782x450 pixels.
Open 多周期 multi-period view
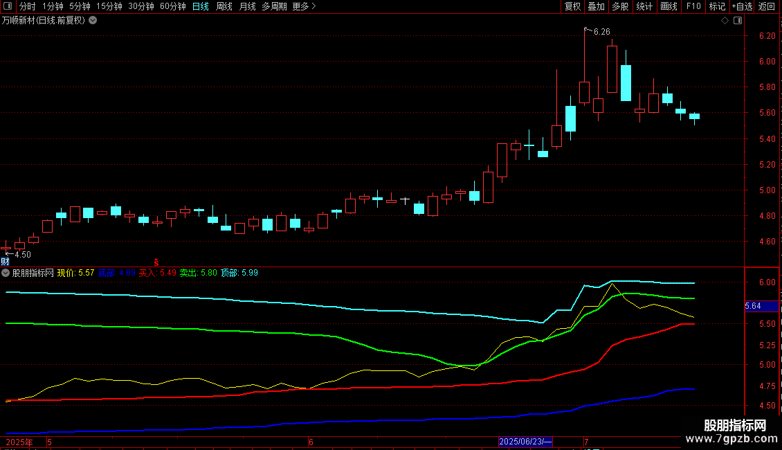[x=274, y=6]
